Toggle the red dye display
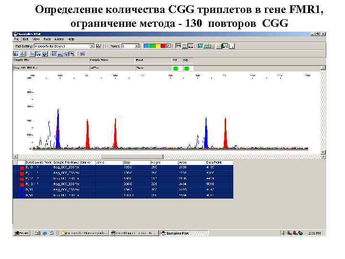Viewport: 345px width, 259px height. click(163, 46)
